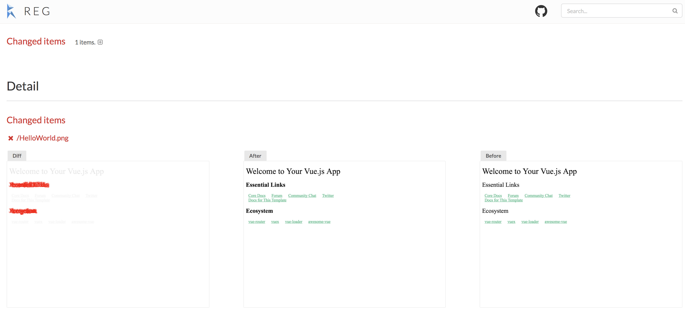Screen dimensions: 685x325
Task: Click the top Changed items heading
Action: pos(36,41)
